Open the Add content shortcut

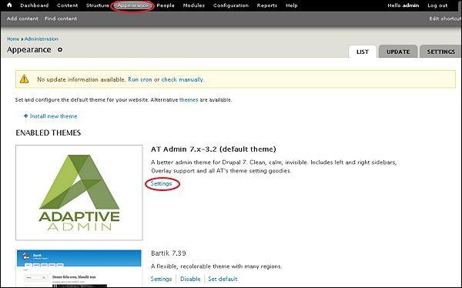click(22, 18)
